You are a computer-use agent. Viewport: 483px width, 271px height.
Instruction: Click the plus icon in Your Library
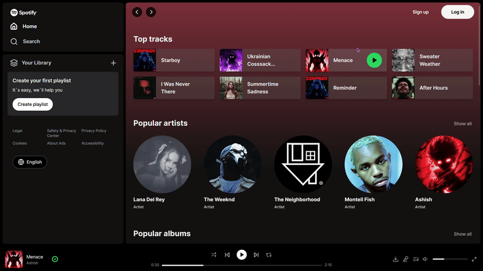114,63
